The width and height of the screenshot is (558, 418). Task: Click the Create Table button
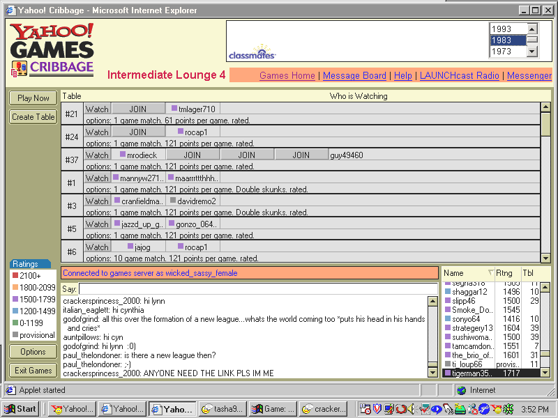(x=33, y=117)
